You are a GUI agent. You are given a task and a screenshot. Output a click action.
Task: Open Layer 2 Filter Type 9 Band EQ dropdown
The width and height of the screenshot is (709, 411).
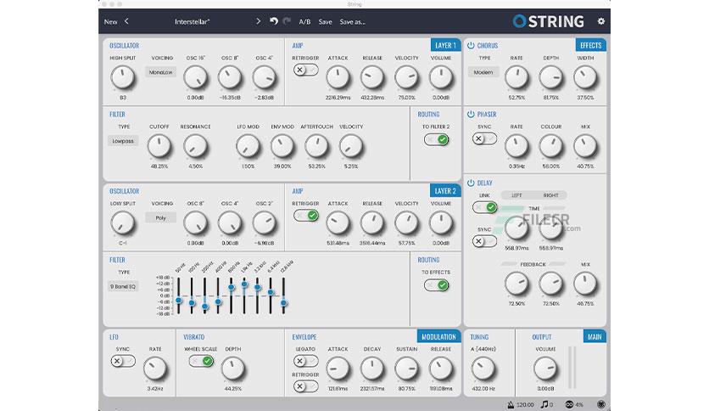pos(123,286)
